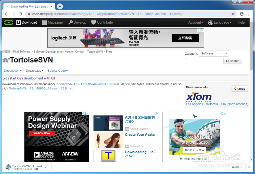Image resolution: width=255 pixels, height=174 pixels.
Task: Expand the chevron on the downloaded msi file
Action: point(46,167)
